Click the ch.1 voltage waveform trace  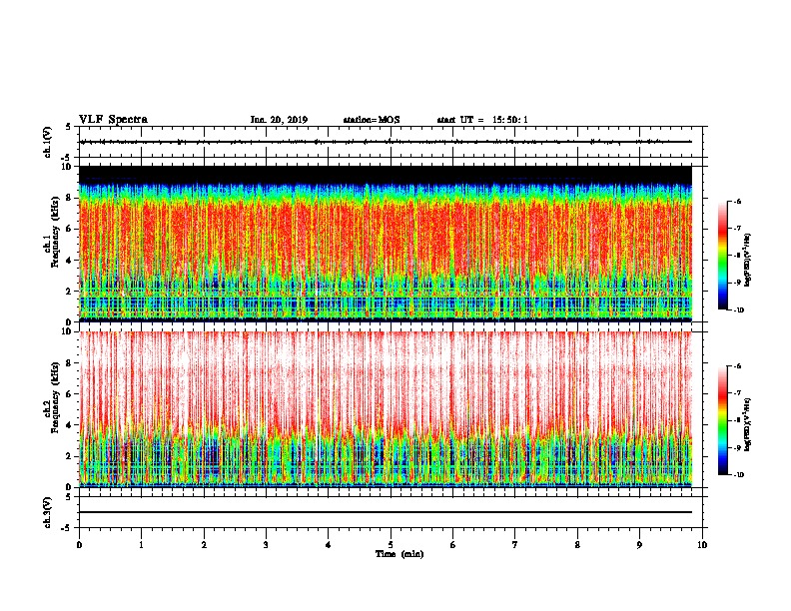[386, 142]
